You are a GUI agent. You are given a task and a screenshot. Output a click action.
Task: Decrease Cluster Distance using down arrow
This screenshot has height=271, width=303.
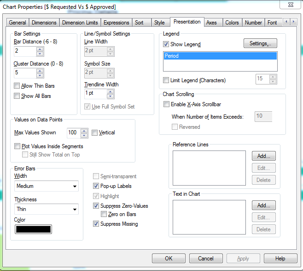pyautogui.click(x=40, y=75)
